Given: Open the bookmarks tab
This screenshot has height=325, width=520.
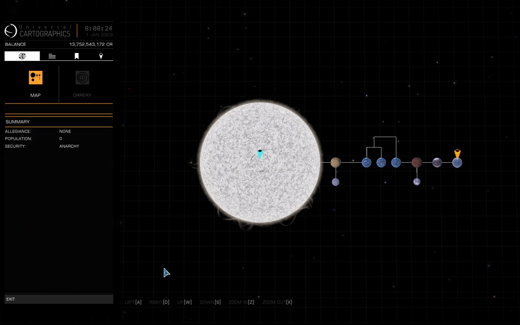Looking at the screenshot, I should 77,56.
